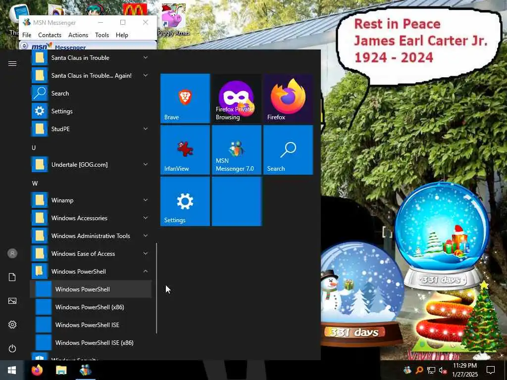Open the notification Action Center

[x=491, y=370]
